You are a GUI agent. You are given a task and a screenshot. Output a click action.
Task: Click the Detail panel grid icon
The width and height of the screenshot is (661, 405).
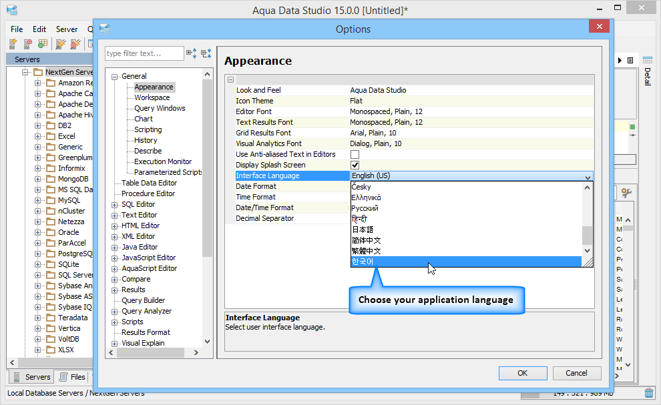(x=648, y=60)
